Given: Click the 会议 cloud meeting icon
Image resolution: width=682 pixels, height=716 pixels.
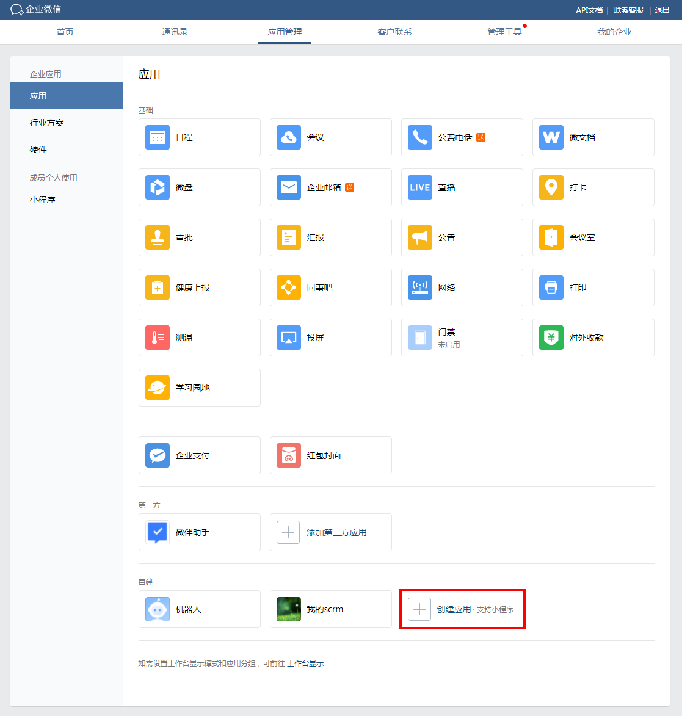Looking at the screenshot, I should pyautogui.click(x=289, y=137).
